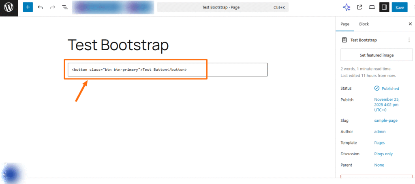415x184 pixels.
Task: Click inside the custom HTML code block
Action: 167,70
